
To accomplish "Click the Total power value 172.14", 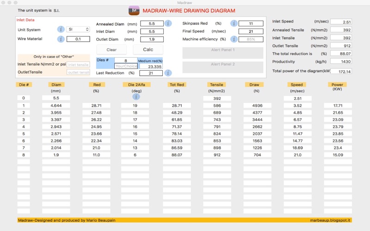I will pos(341,72).
